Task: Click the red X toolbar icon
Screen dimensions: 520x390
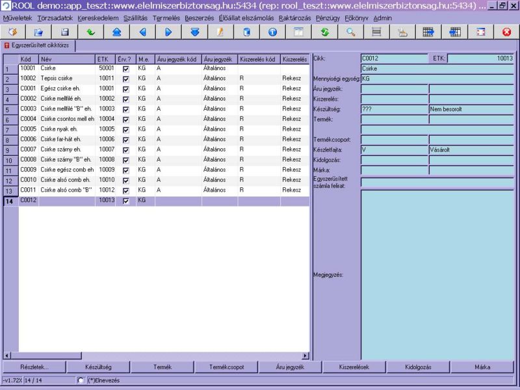Action: click(x=506, y=31)
